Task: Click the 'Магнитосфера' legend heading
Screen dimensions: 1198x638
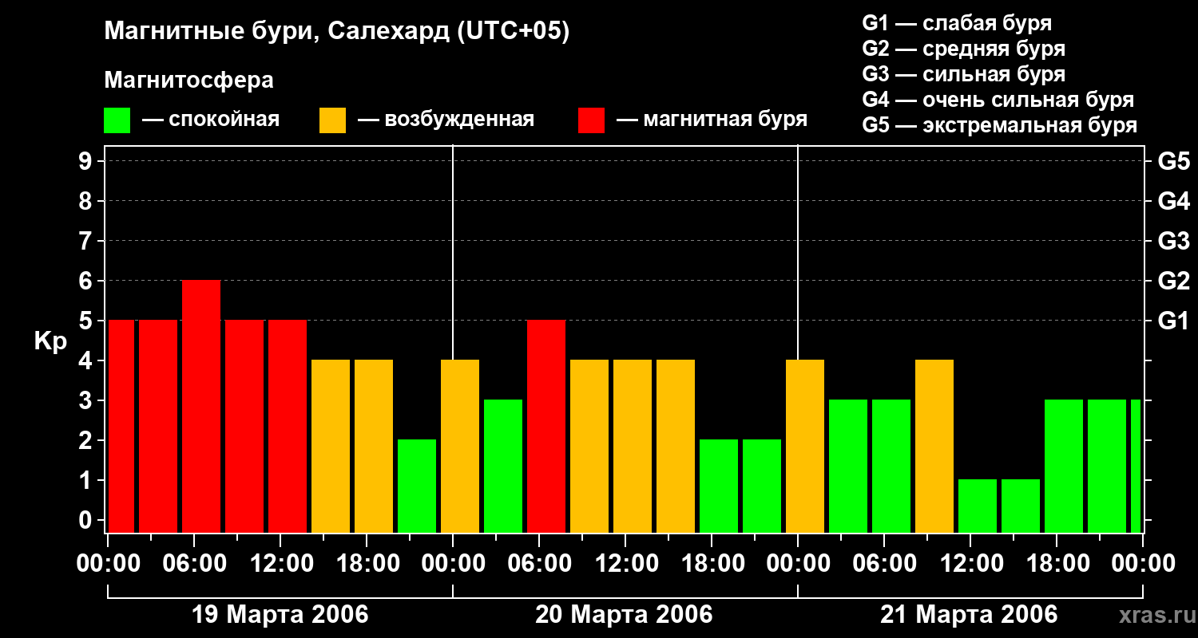Action: coord(189,81)
